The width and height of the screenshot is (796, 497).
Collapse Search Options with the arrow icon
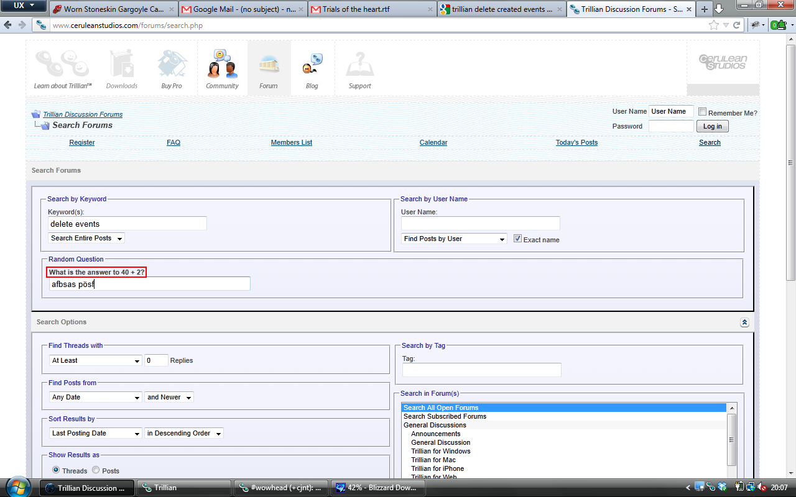(744, 322)
